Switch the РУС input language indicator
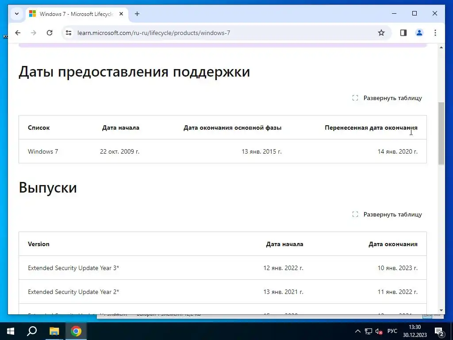 coord(392,331)
